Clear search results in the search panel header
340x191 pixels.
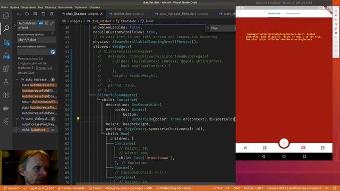coord(35,14)
